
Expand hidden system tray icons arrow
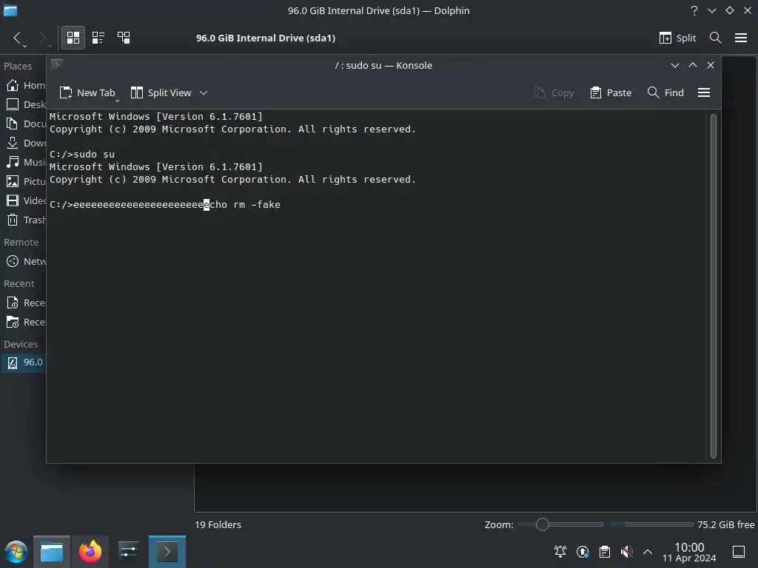click(647, 552)
